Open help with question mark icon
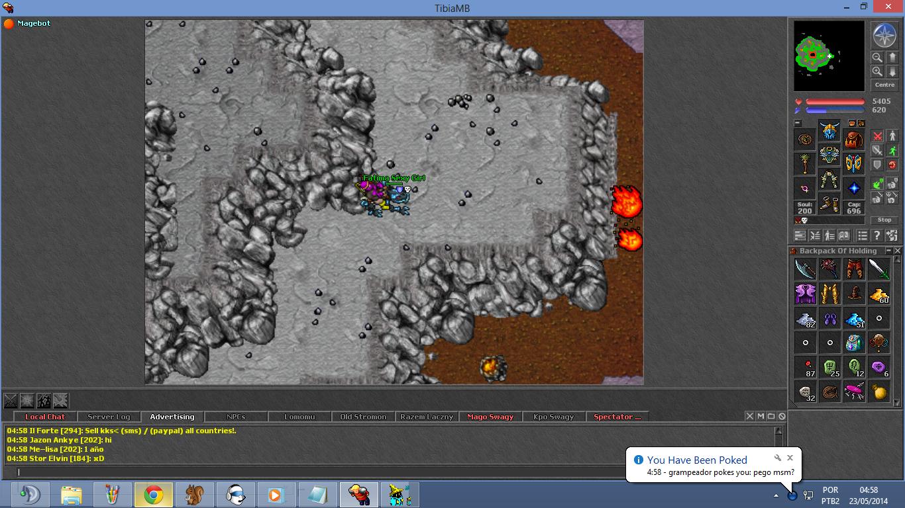905x508 pixels. pos(877,235)
